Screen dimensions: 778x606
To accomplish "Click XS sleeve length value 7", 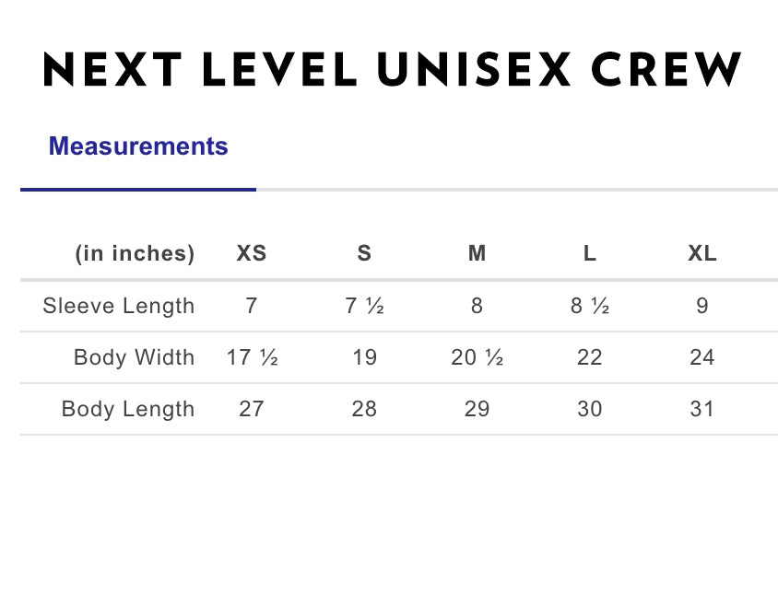I will tap(252, 306).
